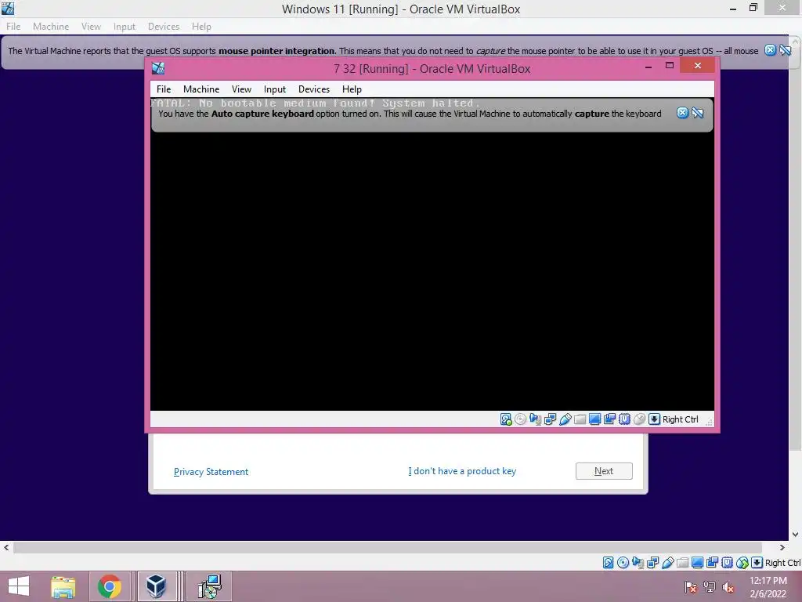Click the horizontal scrollbar of Windows 11 VM

point(387,547)
